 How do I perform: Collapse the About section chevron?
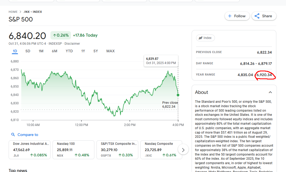270,92
